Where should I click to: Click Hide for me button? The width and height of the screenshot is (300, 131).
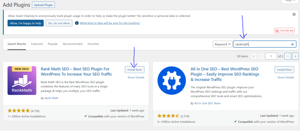tap(284, 30)
